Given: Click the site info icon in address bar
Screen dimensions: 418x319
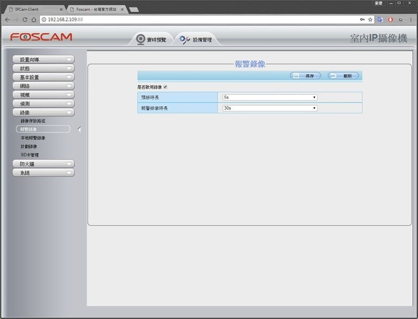Looking at the screenshot, I should pyautogui.click(x=44, y=19).
